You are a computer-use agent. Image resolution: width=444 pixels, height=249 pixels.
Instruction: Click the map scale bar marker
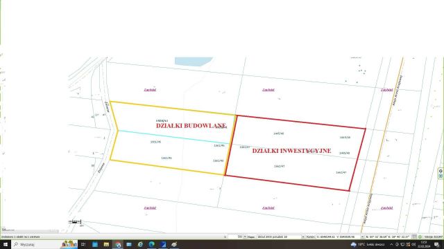click(x=75, y=221)
